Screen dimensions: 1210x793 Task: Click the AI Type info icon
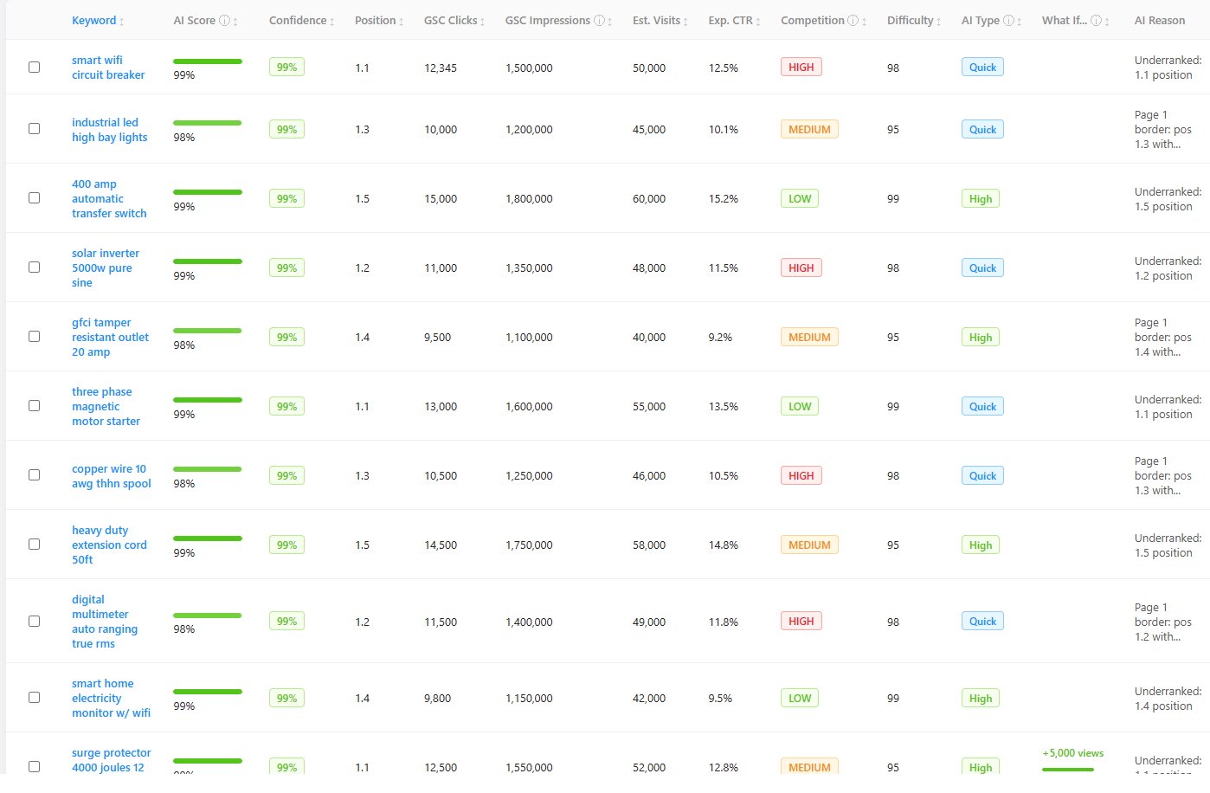pos(1008,21)
